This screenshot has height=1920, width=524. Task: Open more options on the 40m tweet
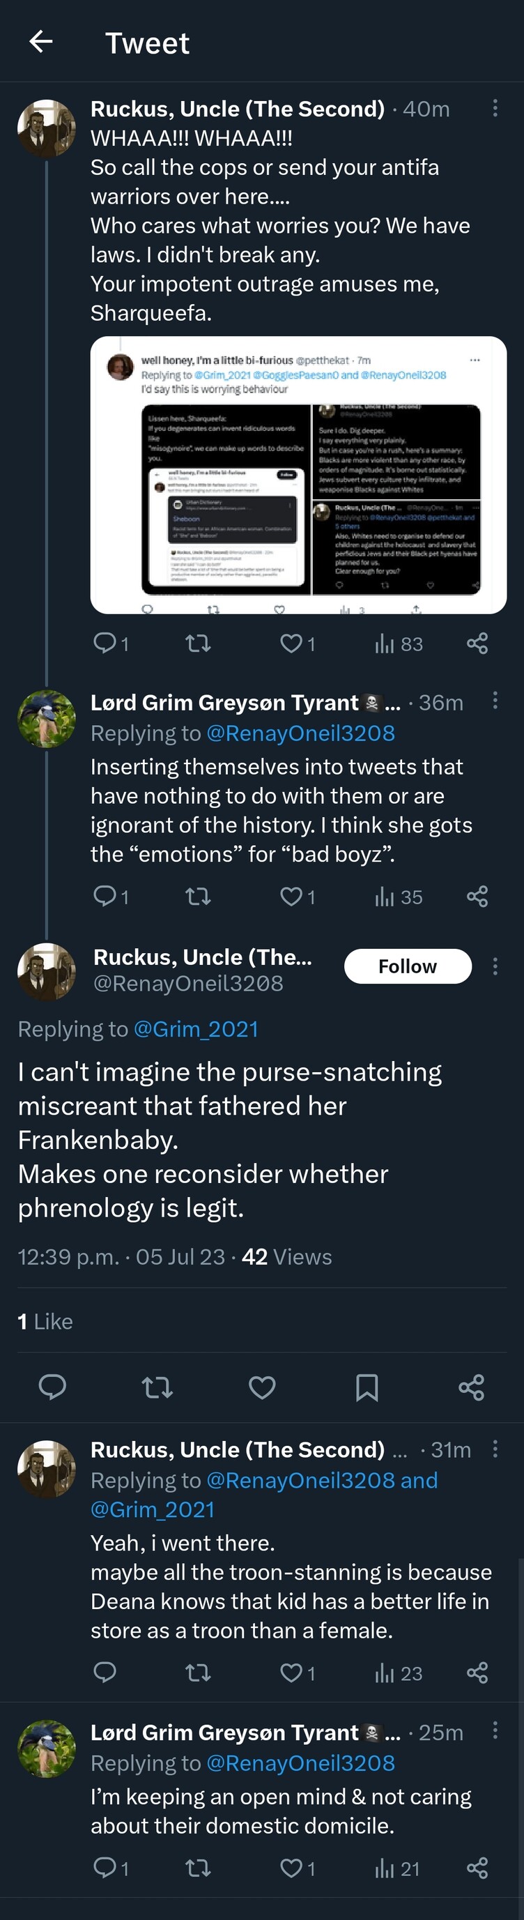coord(495,109)
